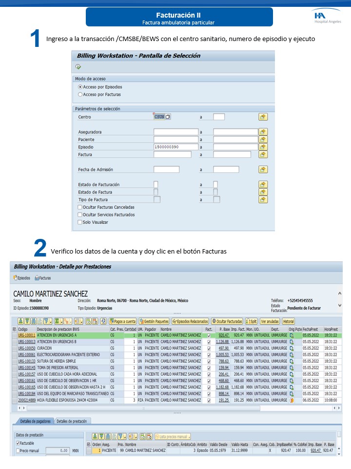Select the Detalles de pagadores tab
This screenshot has height=469, width=351.
click(x=35, y=421)
